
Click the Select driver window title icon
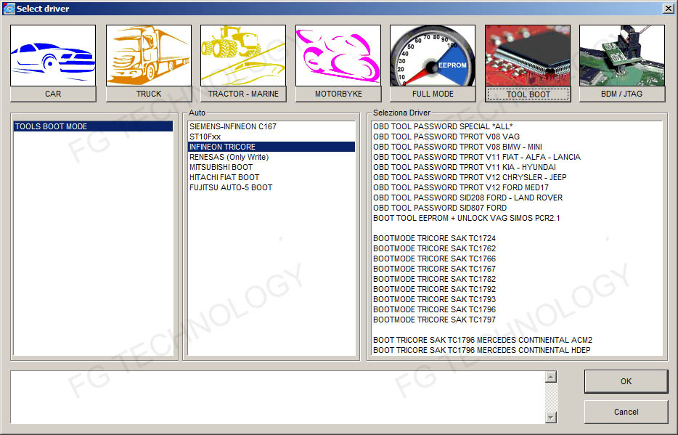9,8
